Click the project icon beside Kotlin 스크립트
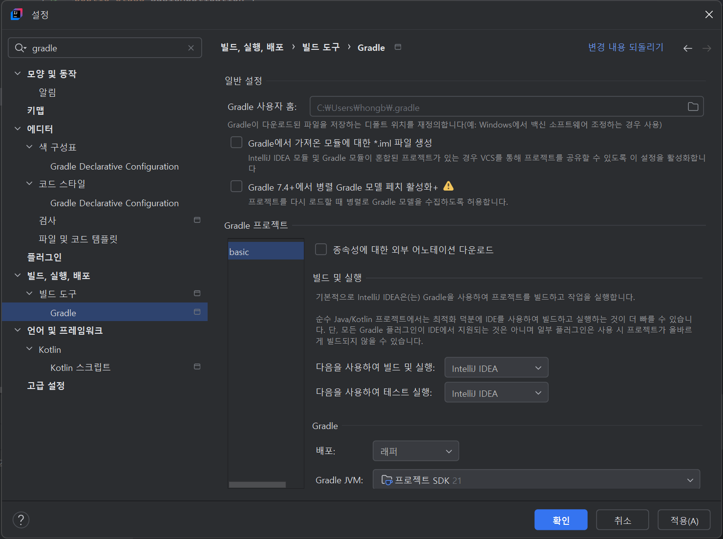Viewport: 723px width, 539px height. pos(197,367)
